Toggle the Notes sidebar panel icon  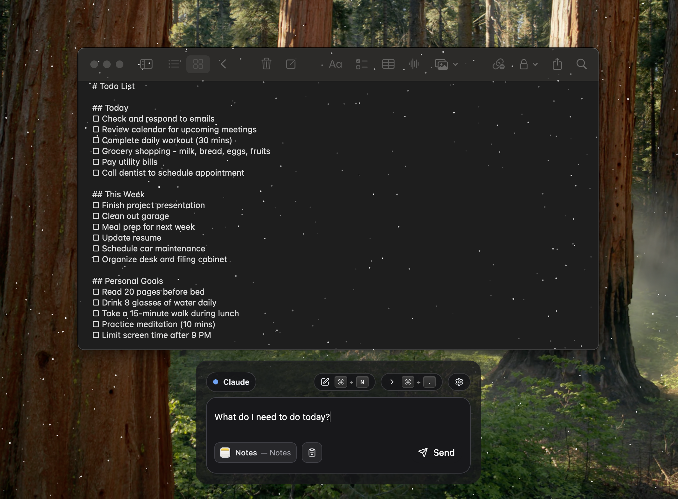(146, 64)
